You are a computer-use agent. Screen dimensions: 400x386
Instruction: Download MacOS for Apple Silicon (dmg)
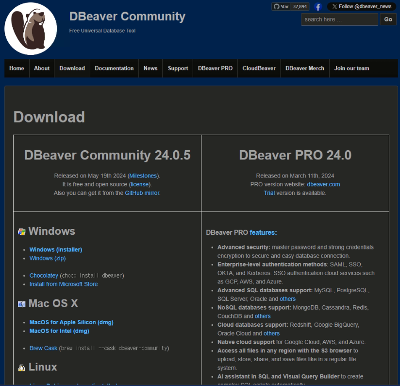pos(71,322)
